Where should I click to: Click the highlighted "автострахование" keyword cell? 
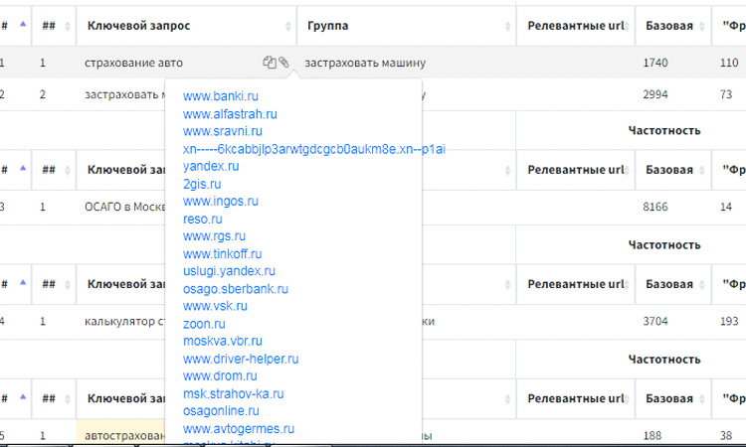pyautogui.click(x=120, y=435)
